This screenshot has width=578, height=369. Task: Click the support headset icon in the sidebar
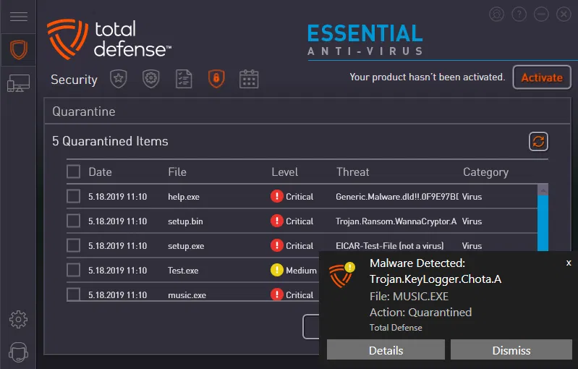pyautogui.click(x=18, y=352)
